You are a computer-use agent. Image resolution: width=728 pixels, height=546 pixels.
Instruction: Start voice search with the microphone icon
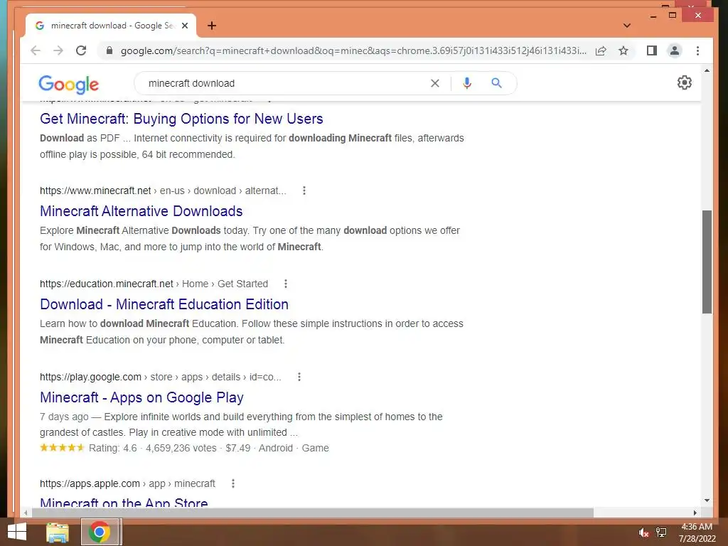(467, 83)
